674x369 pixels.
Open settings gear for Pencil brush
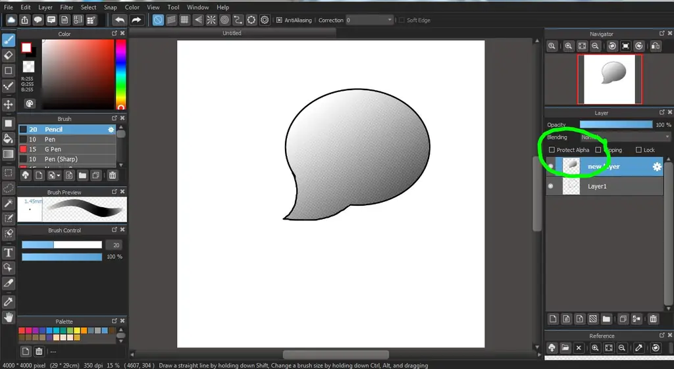point(111,130)
